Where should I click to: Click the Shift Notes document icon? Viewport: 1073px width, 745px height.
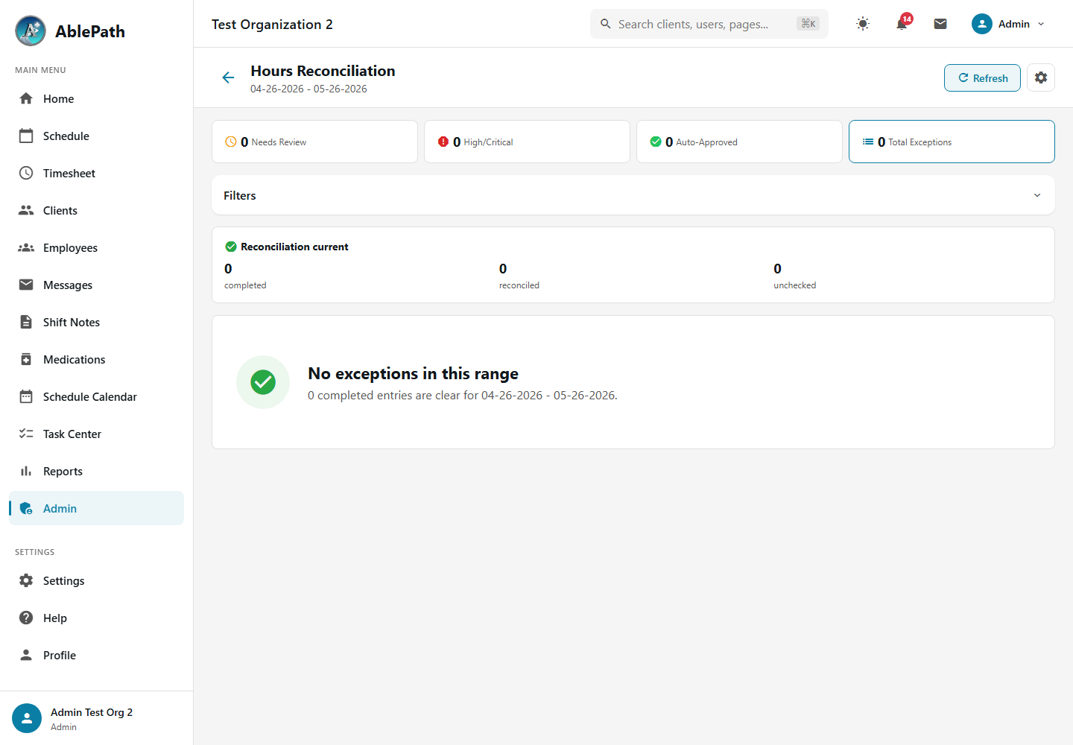[26, 322]
